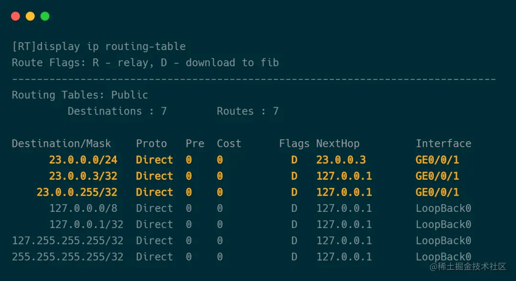Click LoopBack0 interface in 127.255.255.255/32 row
Viewport: 516px width, 281px height.
(x=443, y=240)
